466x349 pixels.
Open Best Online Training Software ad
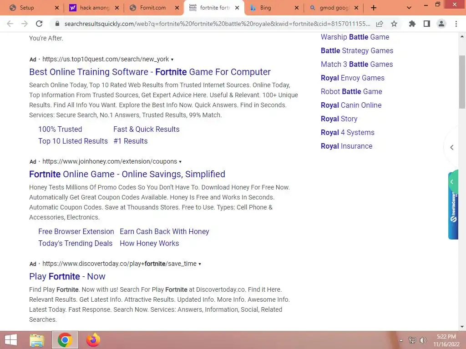pyautogui.click(x=150, y=72)
